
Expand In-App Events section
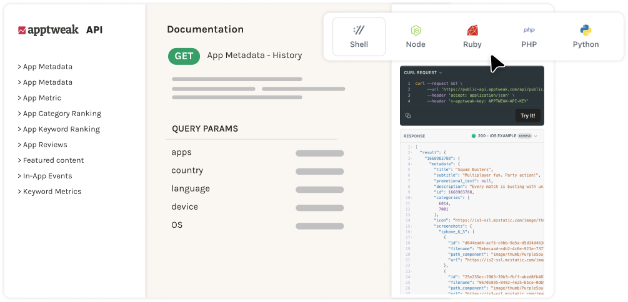point(45,176)
